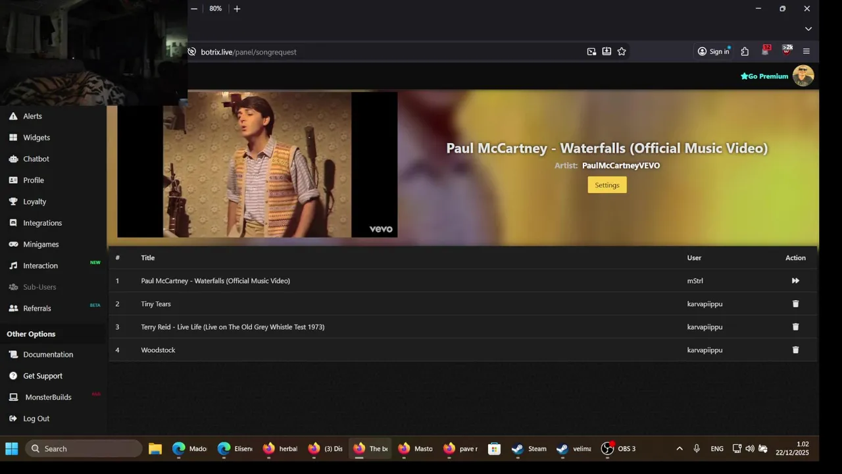Screen dimensions: 842x474
Task: Remove Woodstock from the queue
Action: click(x=795, y=350)
